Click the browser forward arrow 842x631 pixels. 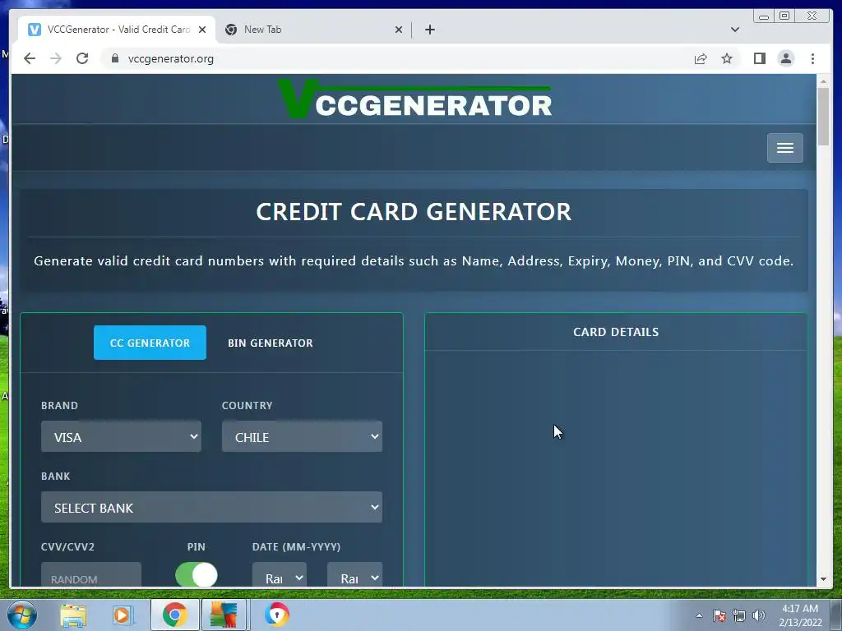pos(56,58)
